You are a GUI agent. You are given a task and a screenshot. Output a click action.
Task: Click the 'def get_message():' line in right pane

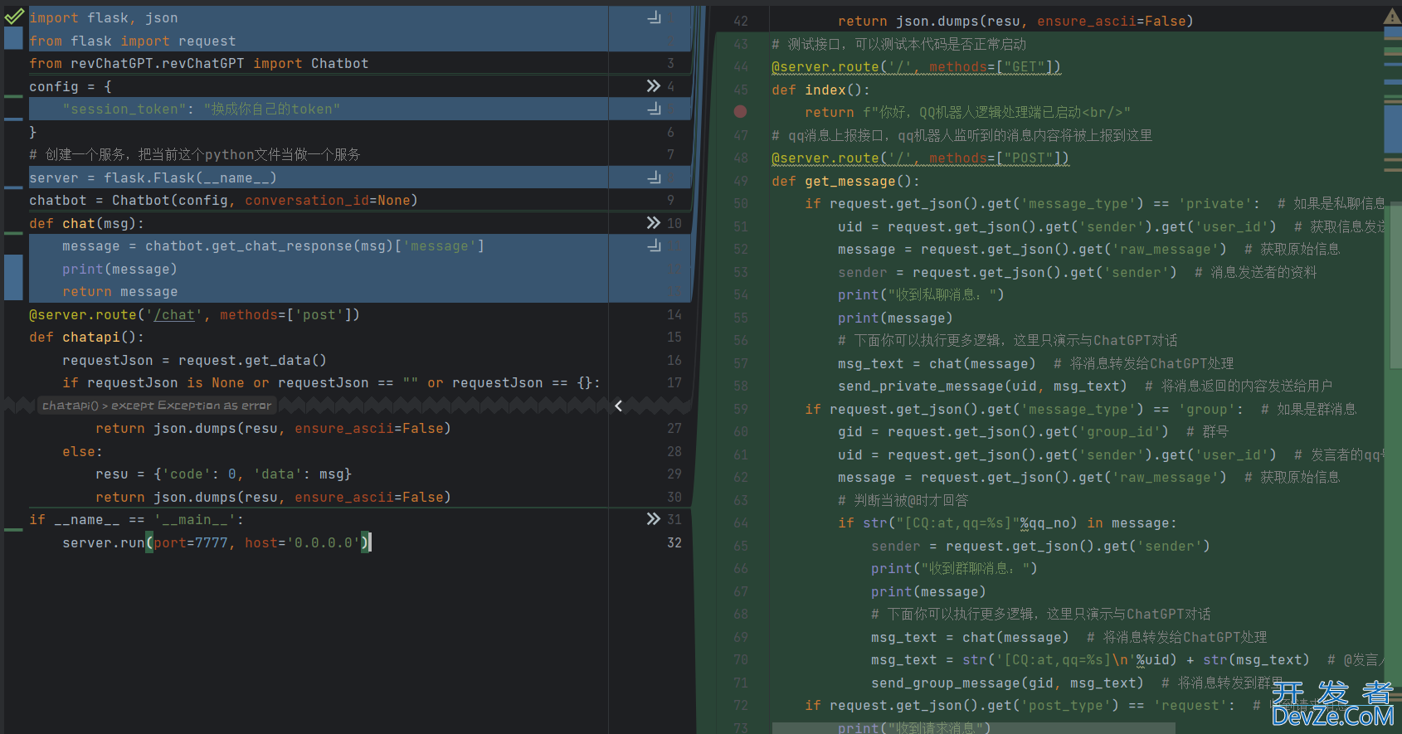click(x=845, y=181)
